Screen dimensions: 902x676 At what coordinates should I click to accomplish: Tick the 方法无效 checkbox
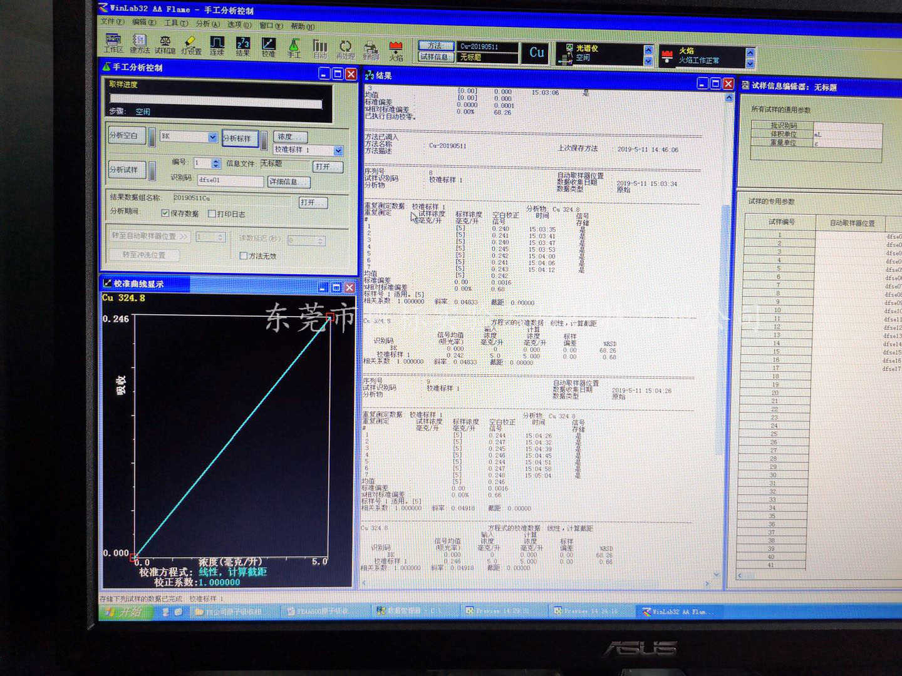coord(244,255)
